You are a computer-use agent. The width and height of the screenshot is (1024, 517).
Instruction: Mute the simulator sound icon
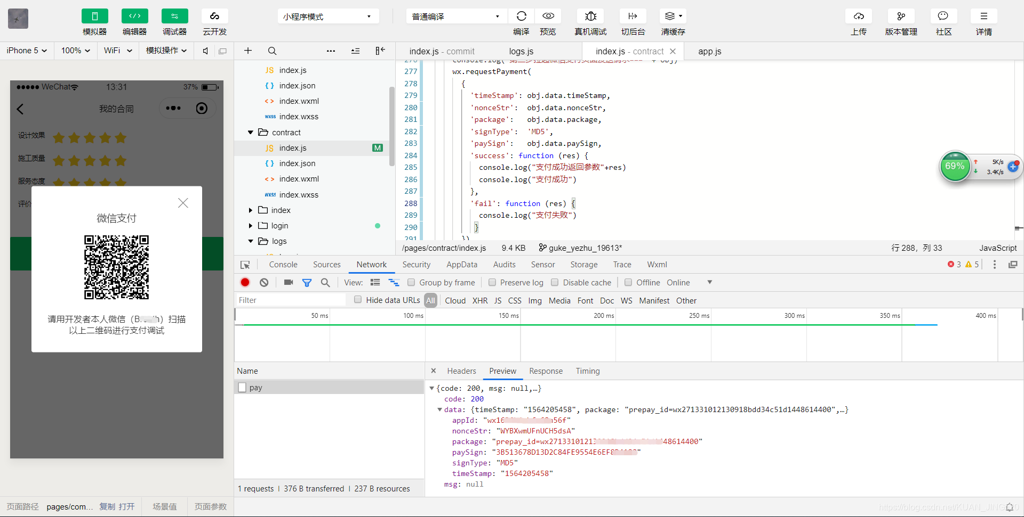[205, 51]
